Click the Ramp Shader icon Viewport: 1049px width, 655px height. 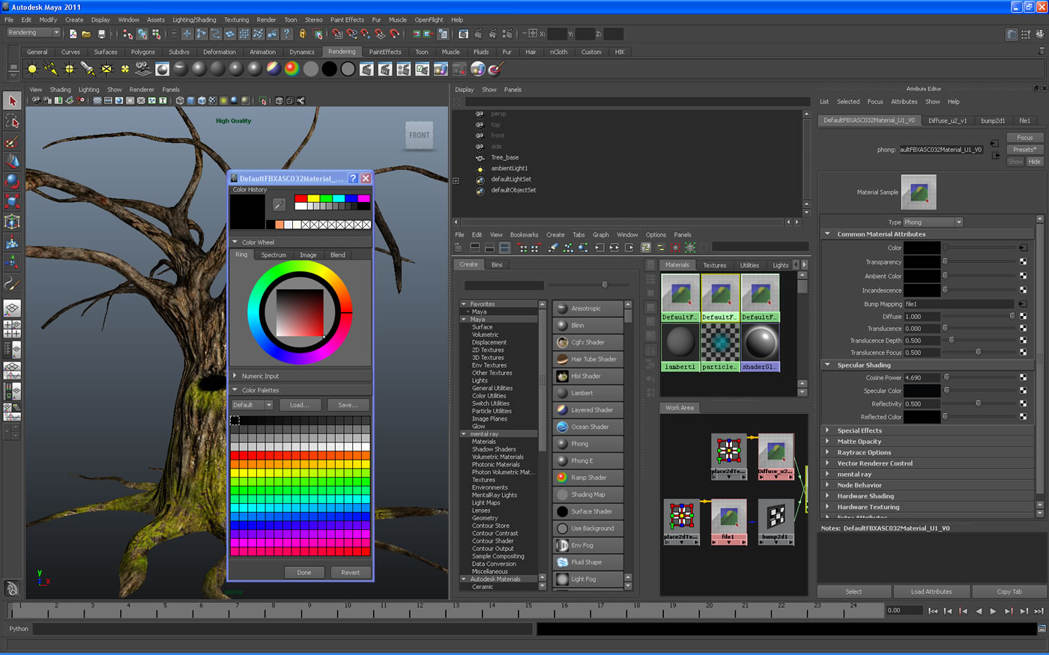[x=562, y=478]
